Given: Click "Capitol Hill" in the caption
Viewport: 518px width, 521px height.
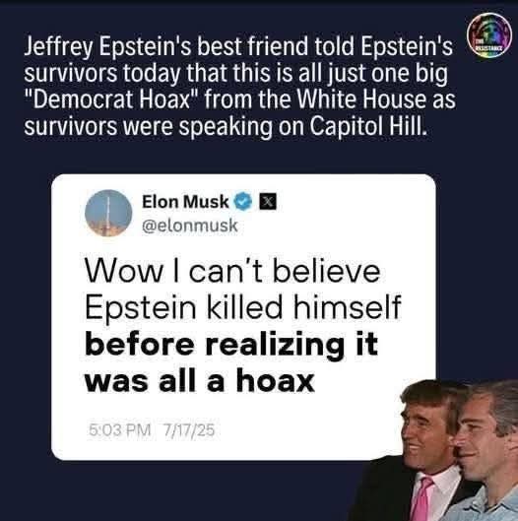Looking at the screenshot, I should pos(368,127).
